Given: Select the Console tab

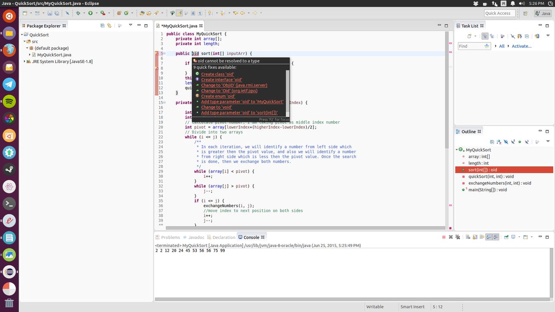Looking at the screenshot, I should pyautogui.click(x=251, y=237).
